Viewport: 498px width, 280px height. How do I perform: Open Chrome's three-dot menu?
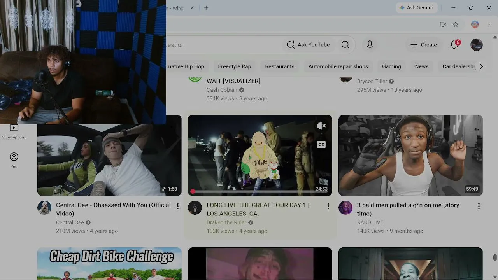point(489,24)
